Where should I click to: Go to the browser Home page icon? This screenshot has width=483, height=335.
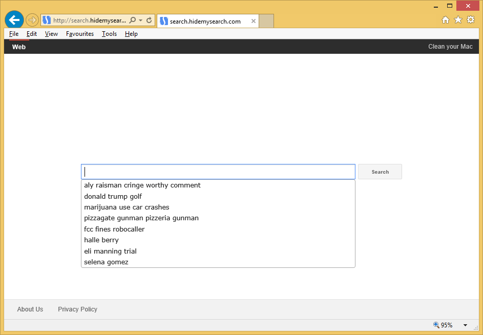pyautogui.click(x=446, y=20)
